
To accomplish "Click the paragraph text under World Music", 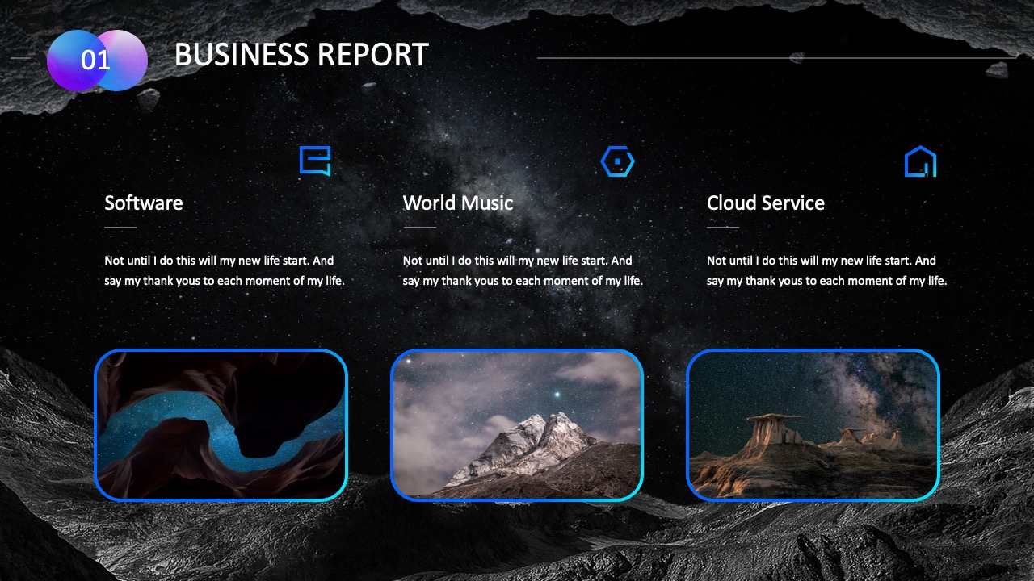I will tap(523, 270).
